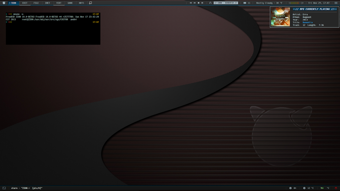Click the headphones music icon
This screenshot has height=191, width=340.
click(210, 3)
